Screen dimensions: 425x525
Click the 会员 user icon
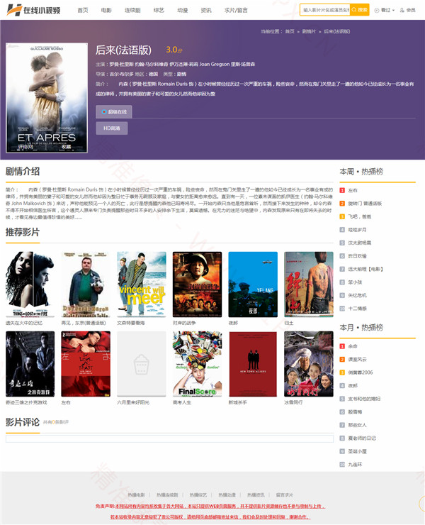tap(402, 11)
